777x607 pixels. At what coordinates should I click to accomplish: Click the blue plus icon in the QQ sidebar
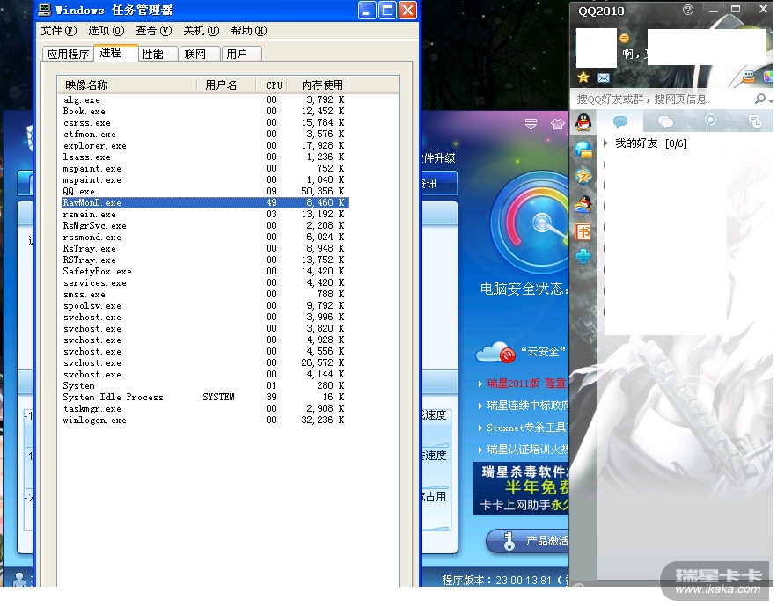(x=583, y=257)
